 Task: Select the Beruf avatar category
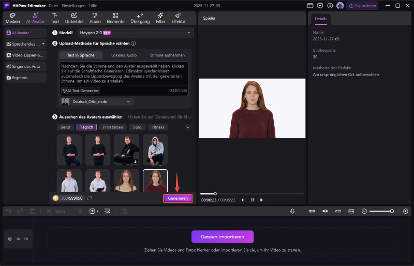click(65, 127)
